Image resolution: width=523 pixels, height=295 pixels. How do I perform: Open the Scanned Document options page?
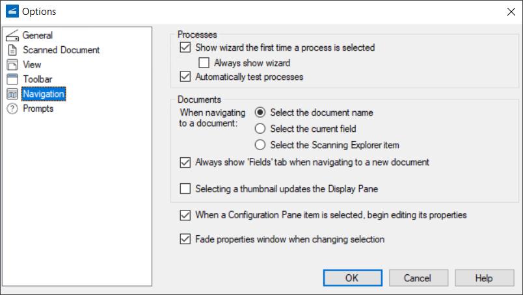coord(61,50)
